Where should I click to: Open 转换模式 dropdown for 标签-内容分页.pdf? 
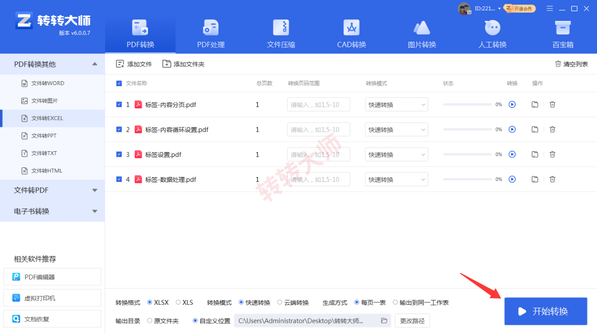pyautogui.click(x=397, y=105)
